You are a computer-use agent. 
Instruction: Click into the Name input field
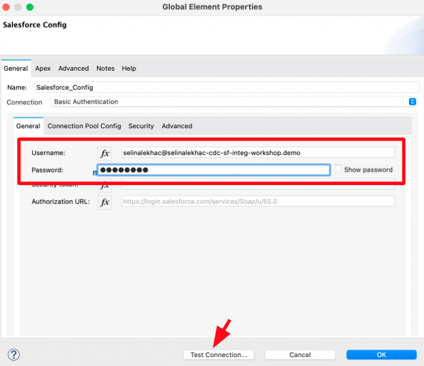pos(227,87)
